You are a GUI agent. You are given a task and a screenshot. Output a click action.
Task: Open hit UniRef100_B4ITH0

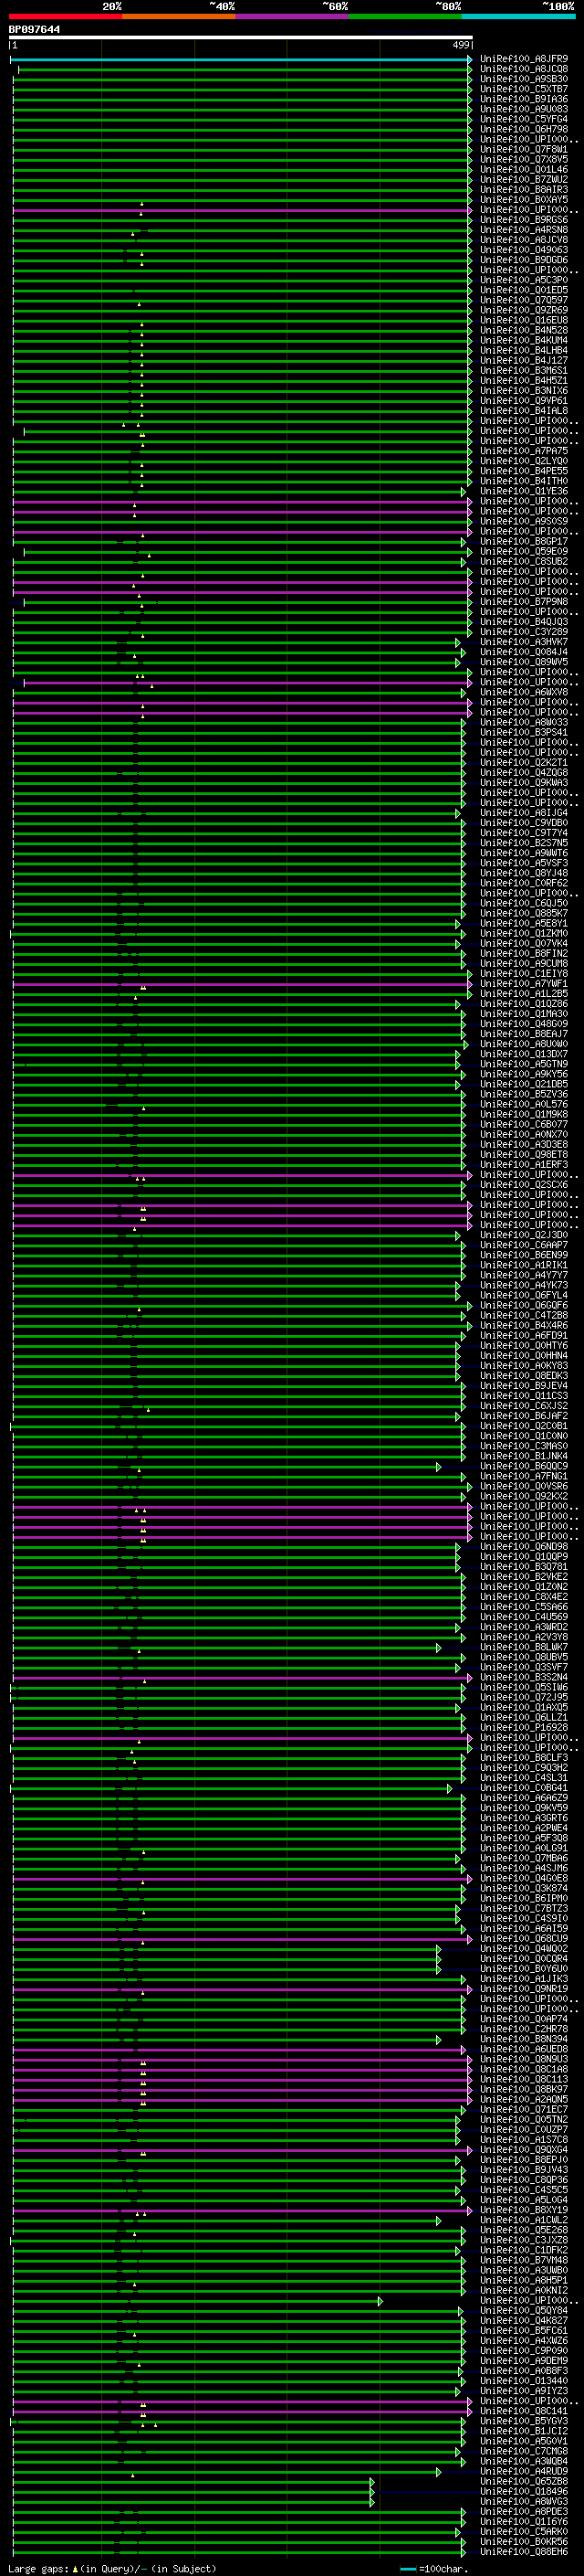[x=524, y=481]
